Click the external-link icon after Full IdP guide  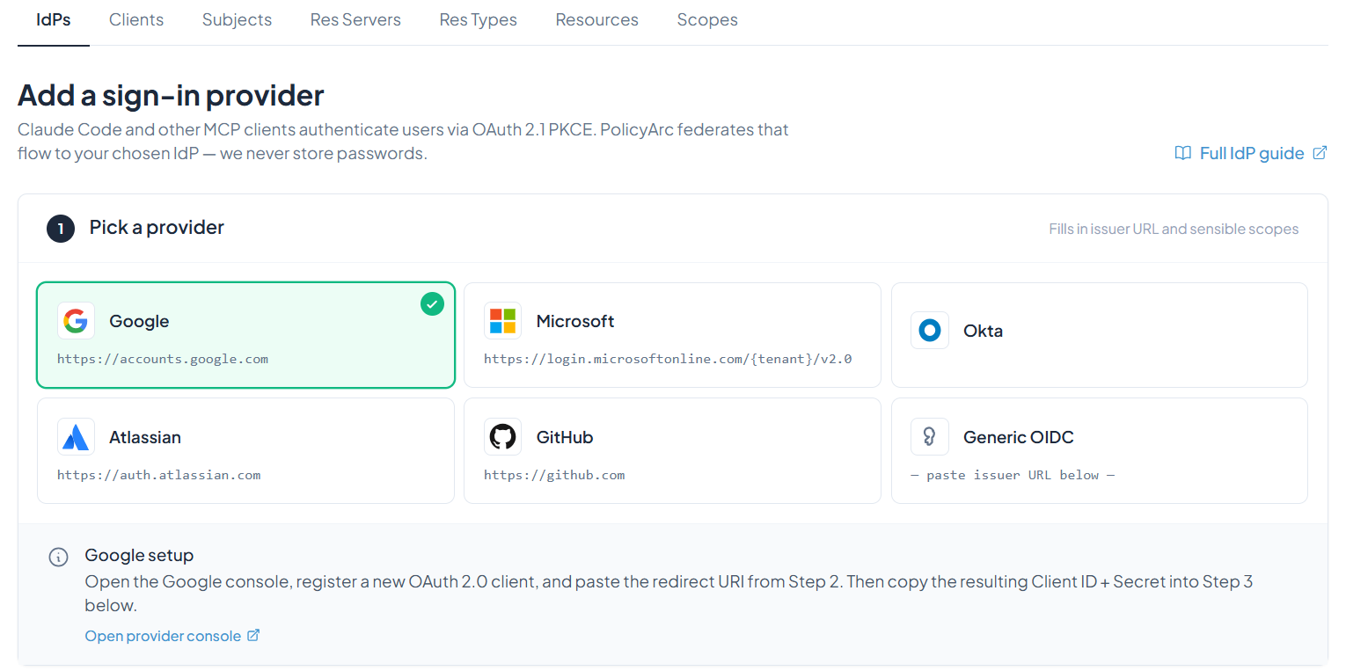(1320, 153)
